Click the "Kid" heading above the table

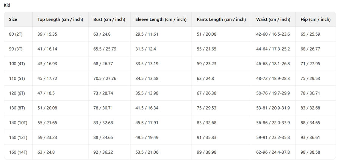coord(7,5)
